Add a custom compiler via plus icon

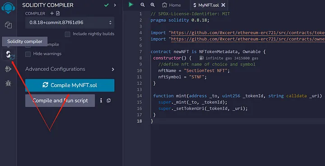point(52,14)
